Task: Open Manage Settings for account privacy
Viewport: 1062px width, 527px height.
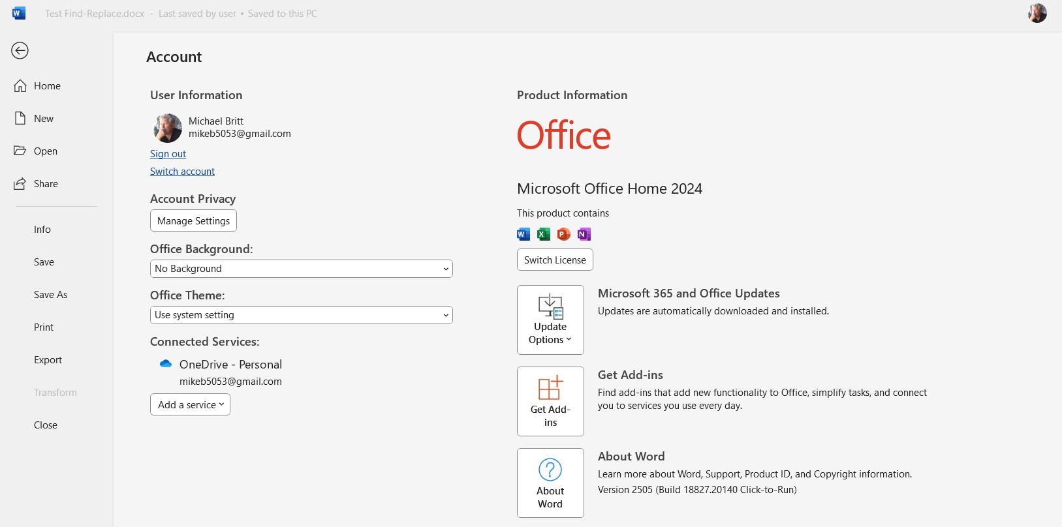Action: pyautogui.click(x=193, y=220)
